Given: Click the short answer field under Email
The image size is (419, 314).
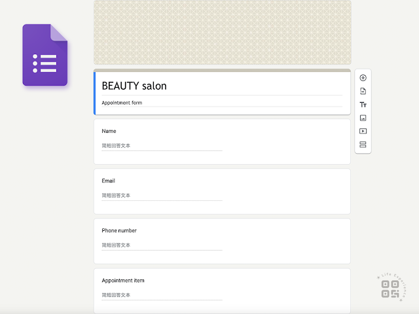Looking at the screenshot, I should (x=162, y=196).
